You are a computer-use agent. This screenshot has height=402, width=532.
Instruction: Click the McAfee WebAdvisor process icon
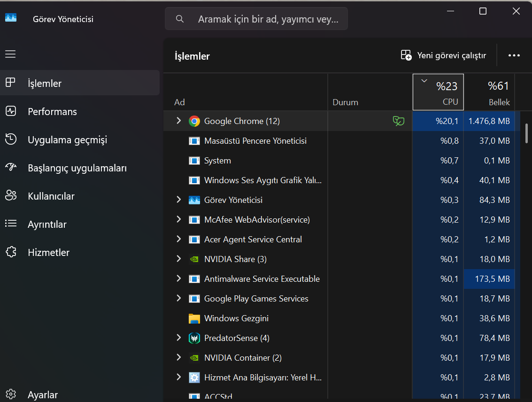point(194,220)
